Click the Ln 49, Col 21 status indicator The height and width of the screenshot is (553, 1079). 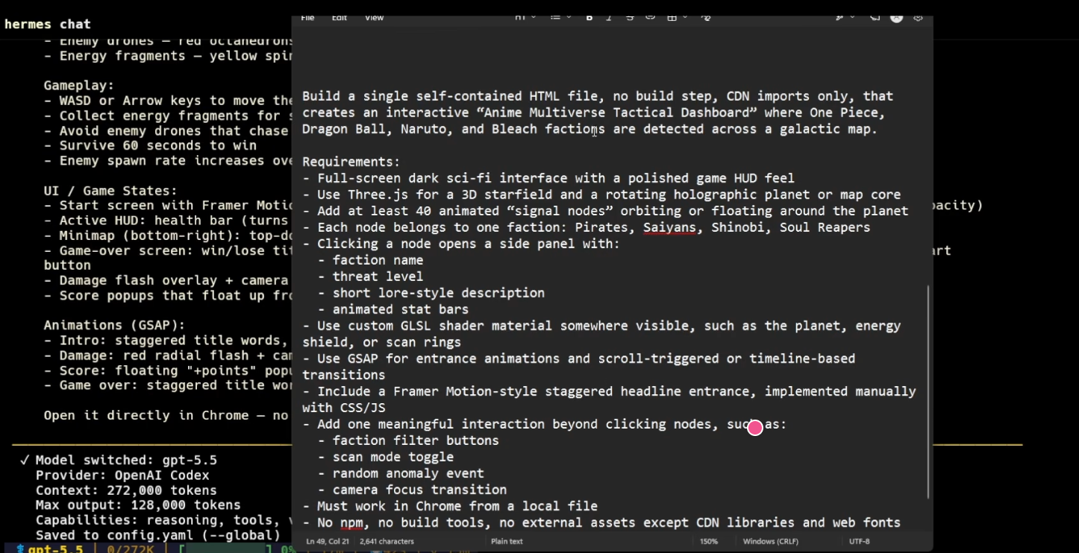click(328, 541)
